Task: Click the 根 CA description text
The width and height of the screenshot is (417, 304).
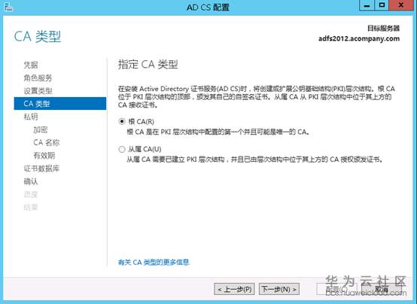Action: point(218,132)
